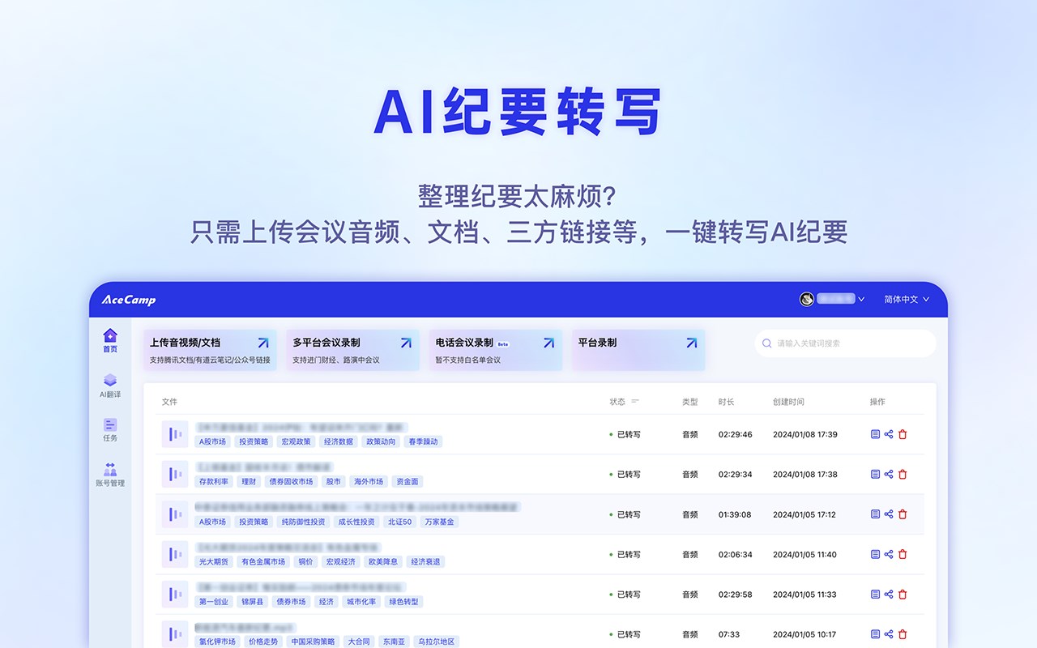Select the 氯化钾市场 tag
Image resolution: width=1037 pixels, height=648 pixels.
pyautogui.click(x=217, y=642)
